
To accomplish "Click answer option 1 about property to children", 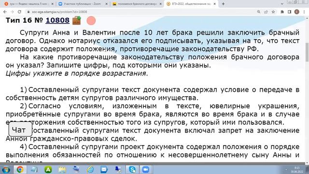I will [153, 94].
